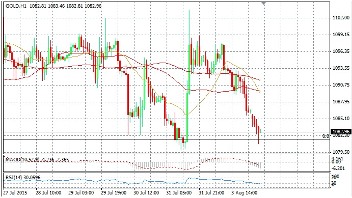Select the 1090.75 price axis label
The width and height of the screenshot is (352, 198).
pos(341,85)
